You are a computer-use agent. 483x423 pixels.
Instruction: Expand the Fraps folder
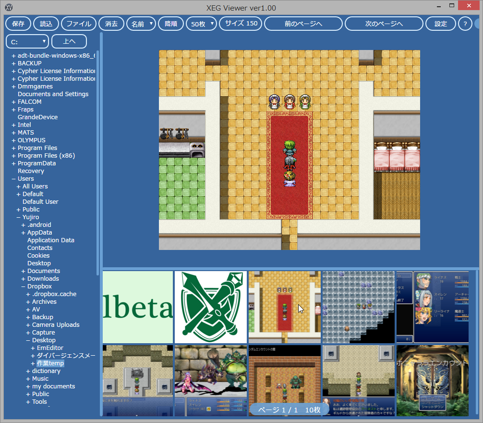(x=13, y=110)
